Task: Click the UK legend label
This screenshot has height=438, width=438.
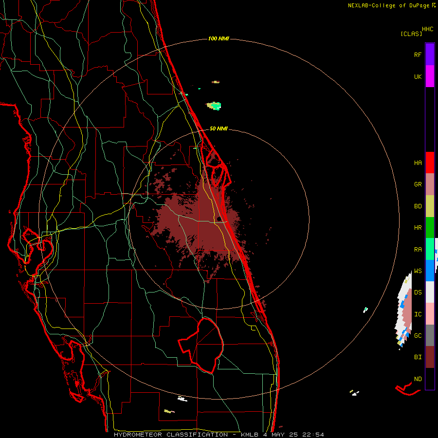Action: [418, 77]
